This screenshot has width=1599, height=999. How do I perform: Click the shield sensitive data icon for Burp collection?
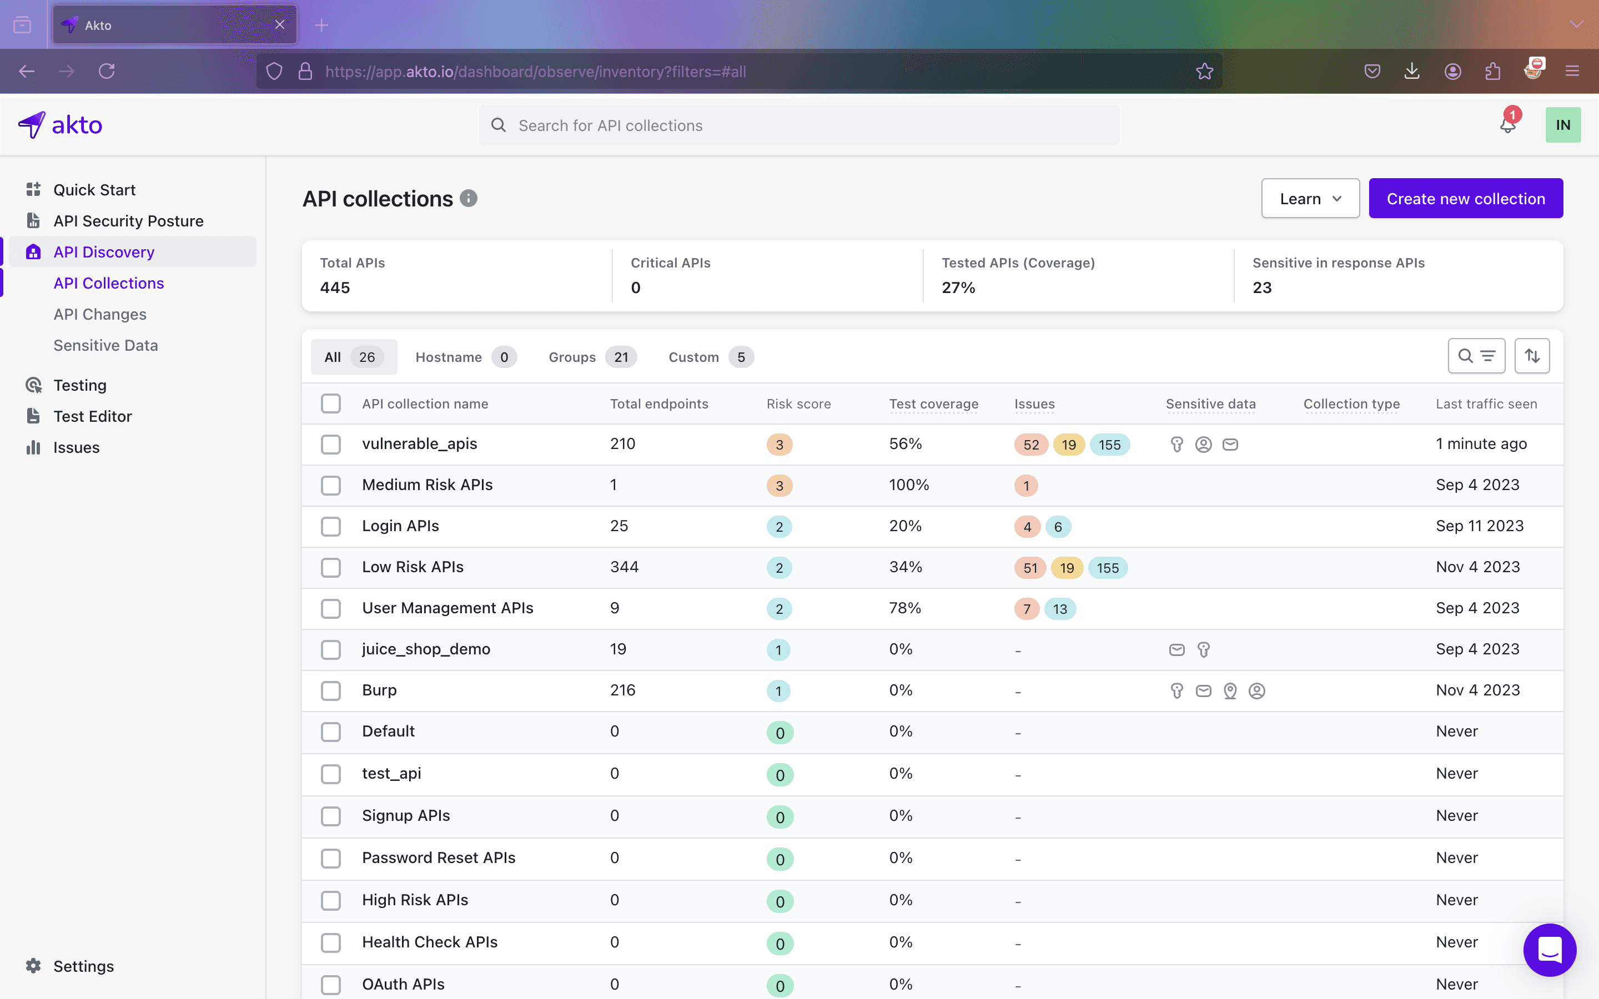pyautogui.click(x=1176, y=690)
